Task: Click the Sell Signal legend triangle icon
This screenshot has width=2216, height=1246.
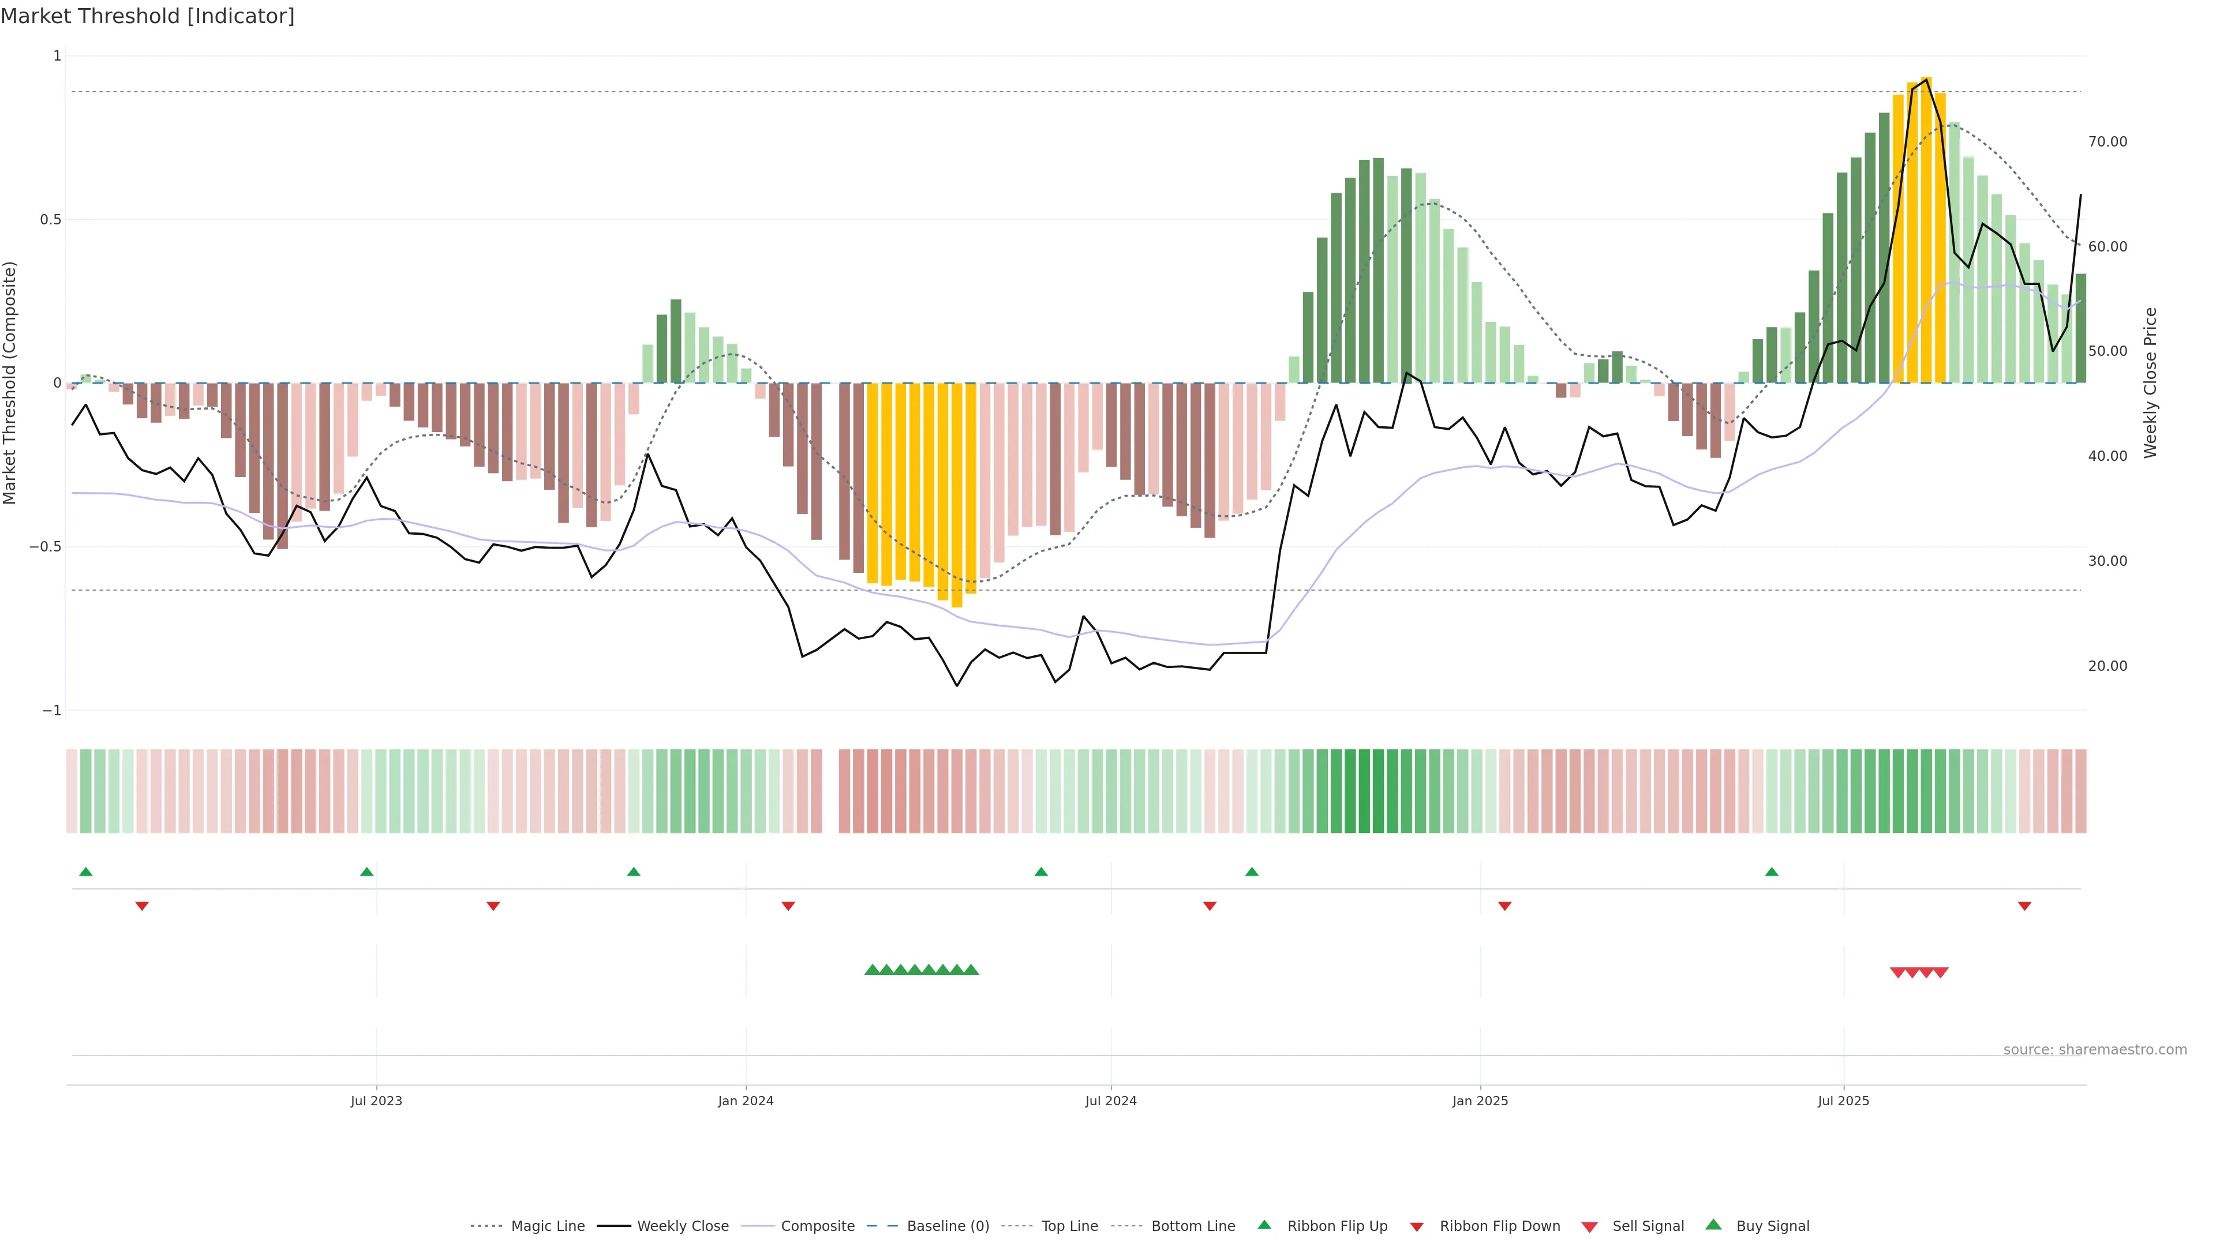Action: pyautogui.click(x=1589, y=1227)
